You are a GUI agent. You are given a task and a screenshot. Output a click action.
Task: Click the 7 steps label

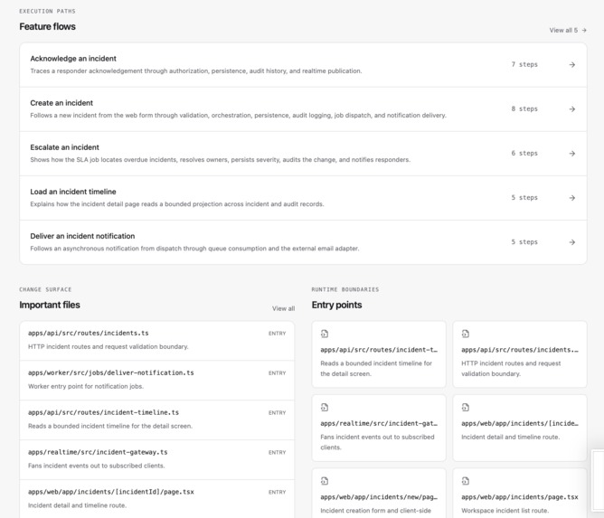(x=524, y=64)
